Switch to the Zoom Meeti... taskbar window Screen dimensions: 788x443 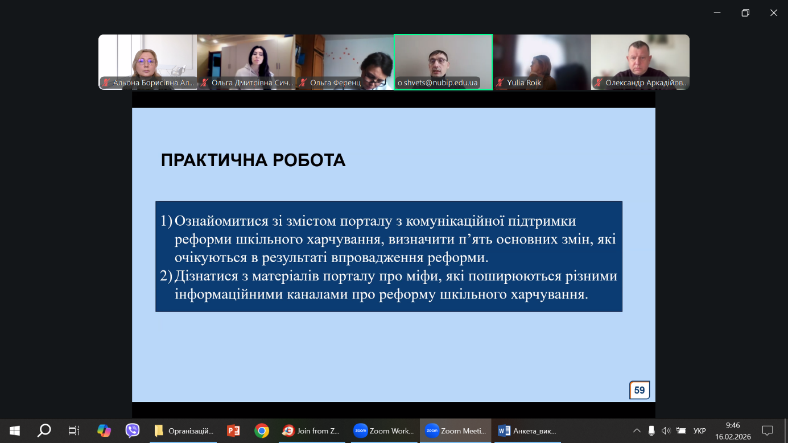click(x=456, y=430)
